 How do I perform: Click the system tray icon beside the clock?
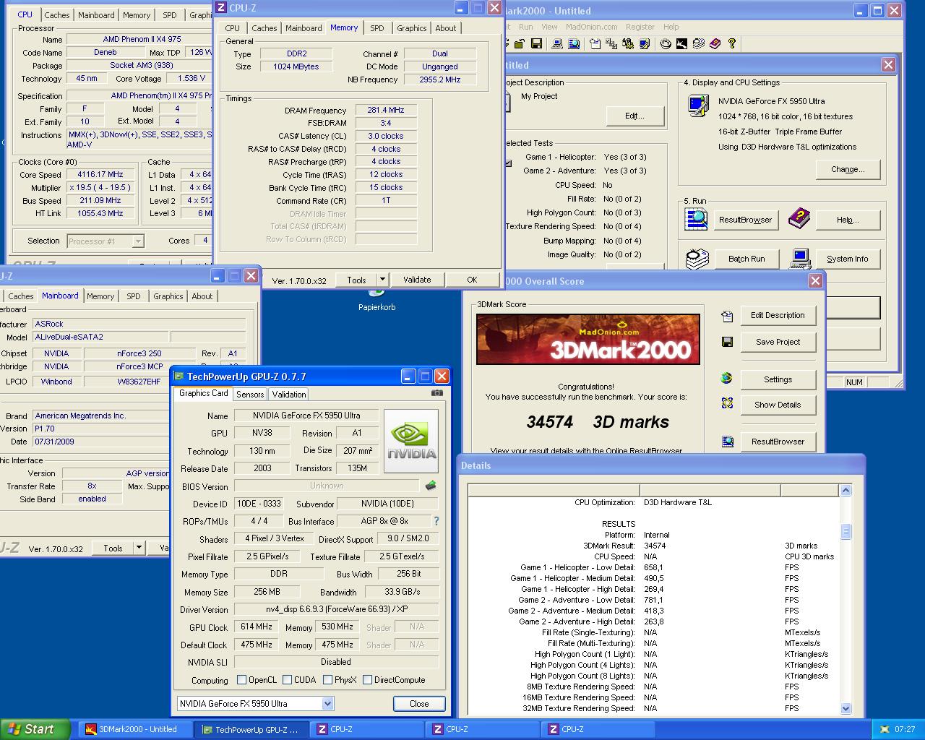885,730
